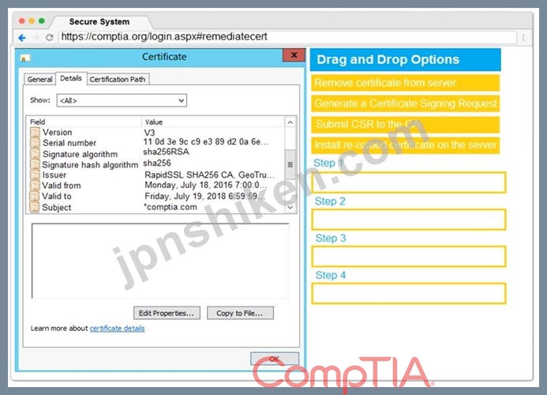The width and height of the screenshot is (547, 395).
Task: Open the browser three-dot menu
Action: tap(523, 37)
